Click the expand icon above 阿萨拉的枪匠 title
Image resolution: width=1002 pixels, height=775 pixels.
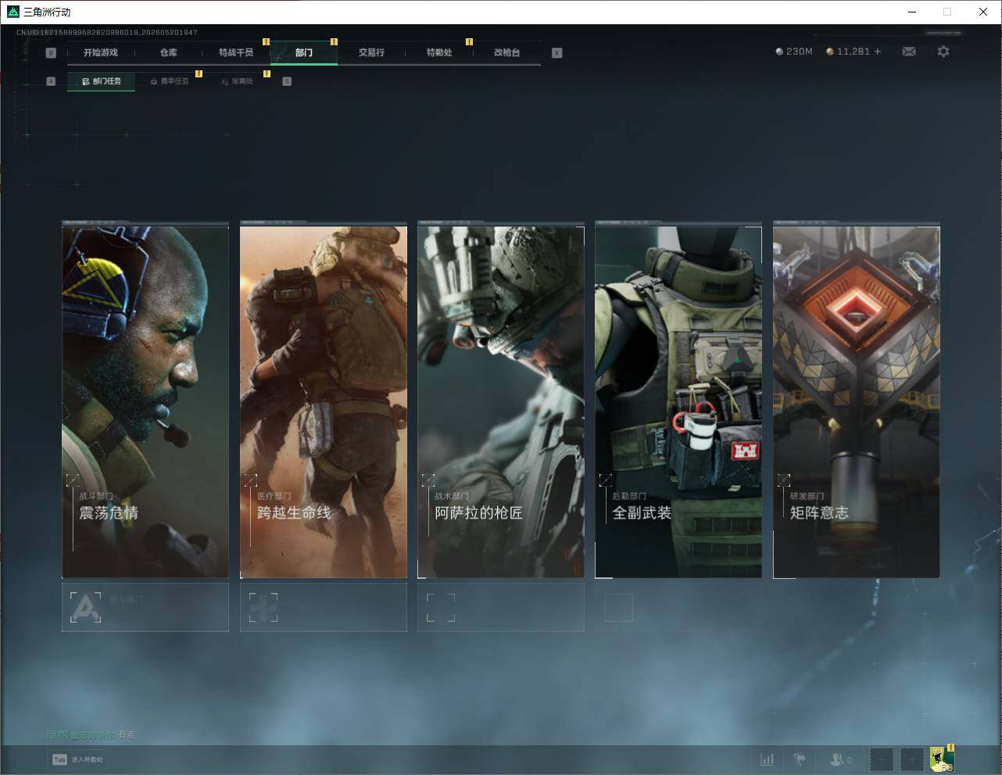point(428,480)
